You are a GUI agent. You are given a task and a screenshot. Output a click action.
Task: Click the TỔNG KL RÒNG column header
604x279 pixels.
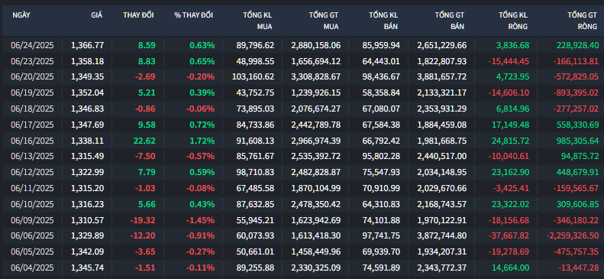tap(513, 21)
